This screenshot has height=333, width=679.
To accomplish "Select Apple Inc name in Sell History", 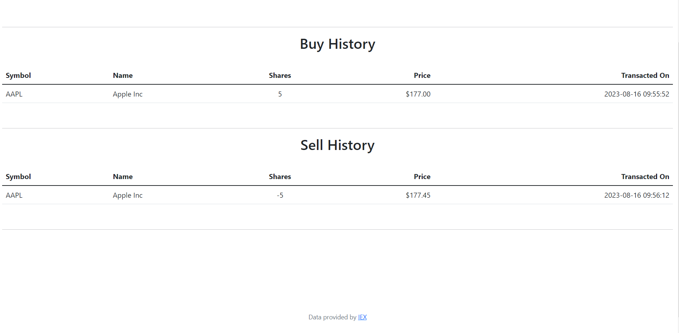I will coord(127,195).
